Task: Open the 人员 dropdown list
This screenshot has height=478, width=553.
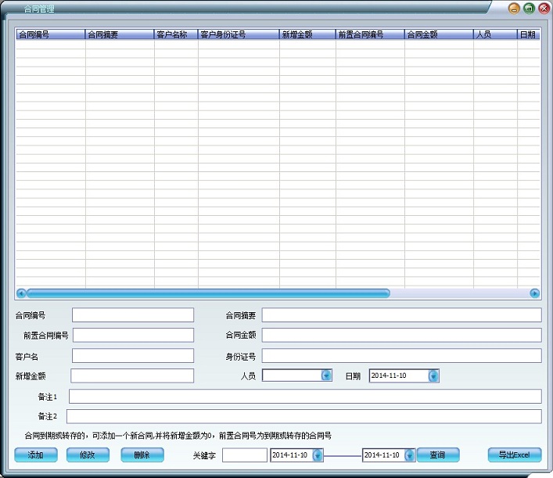Action: 327,376
